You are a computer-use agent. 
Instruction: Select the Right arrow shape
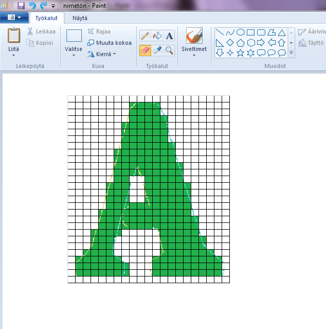tap(261, 43)
